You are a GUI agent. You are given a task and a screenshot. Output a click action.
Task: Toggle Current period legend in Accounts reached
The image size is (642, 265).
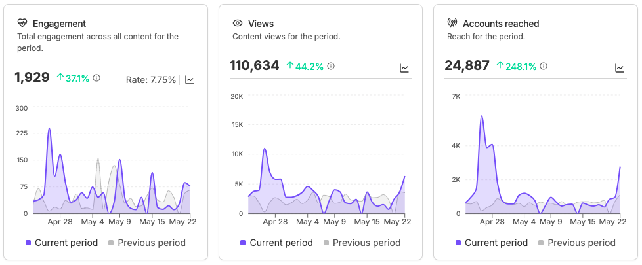coord(492,243)
